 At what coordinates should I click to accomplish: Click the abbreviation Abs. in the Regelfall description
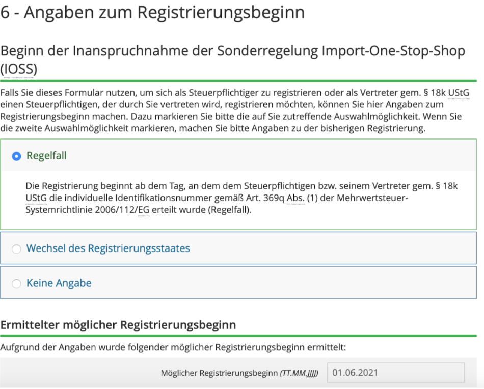295,198
